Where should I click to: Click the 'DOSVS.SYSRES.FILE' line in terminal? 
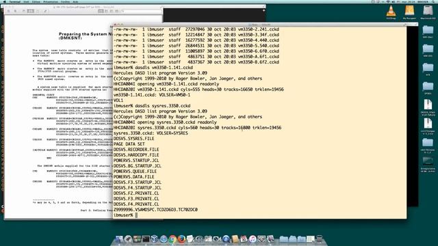click(134, 139)
